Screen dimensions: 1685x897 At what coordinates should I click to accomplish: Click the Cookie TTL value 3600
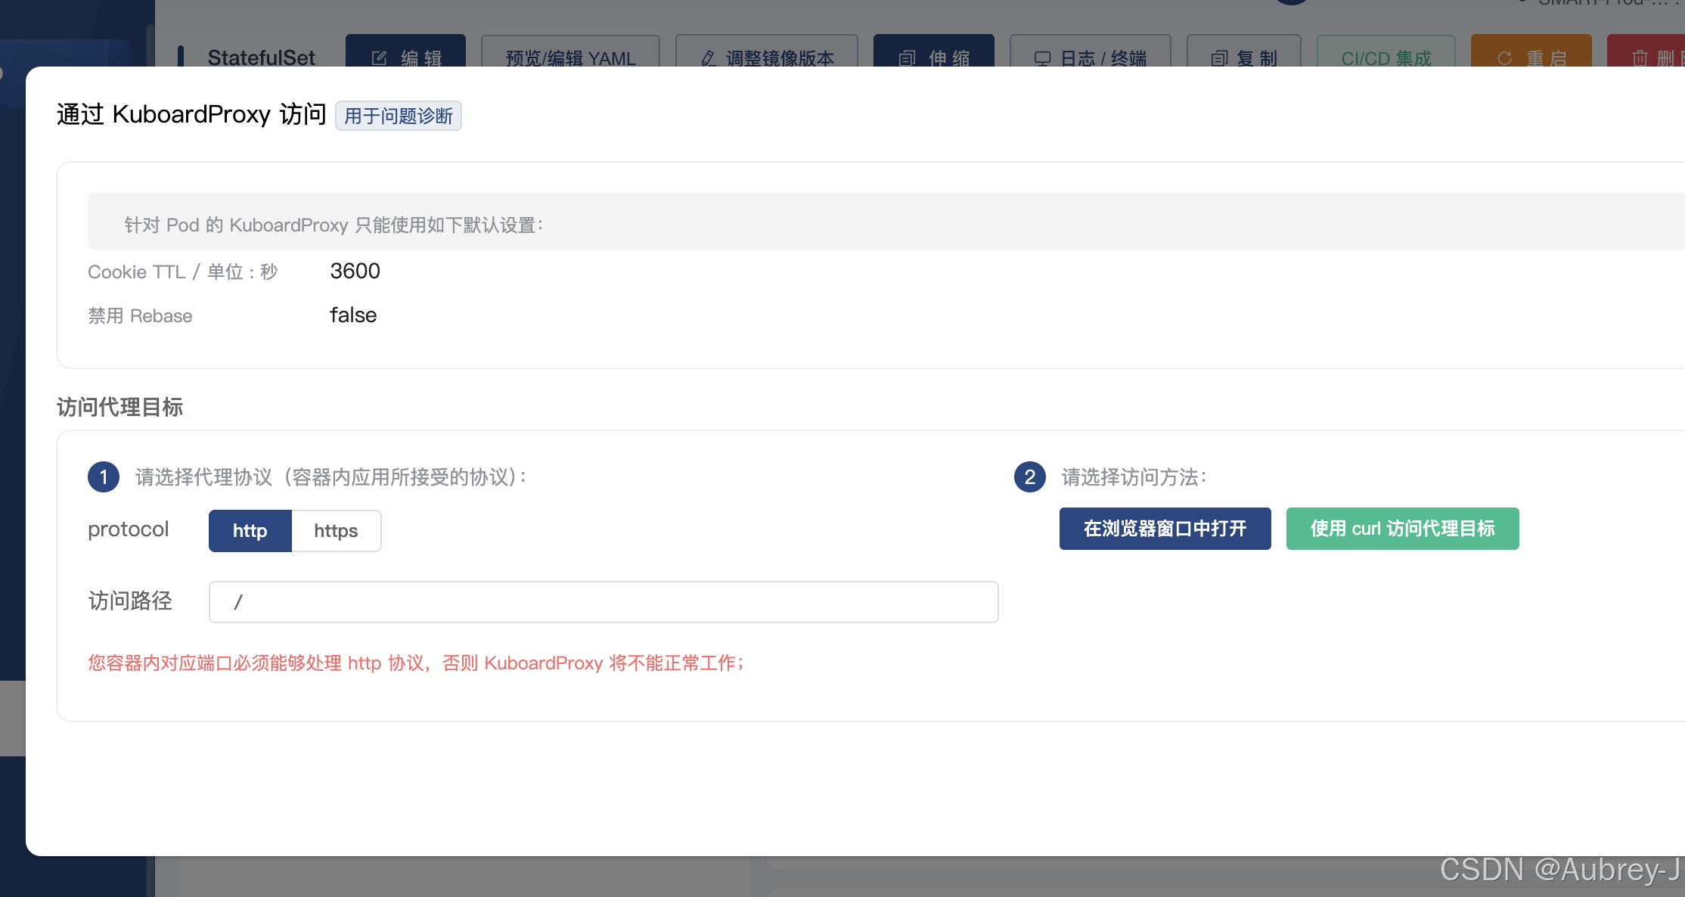coord(355,271)
